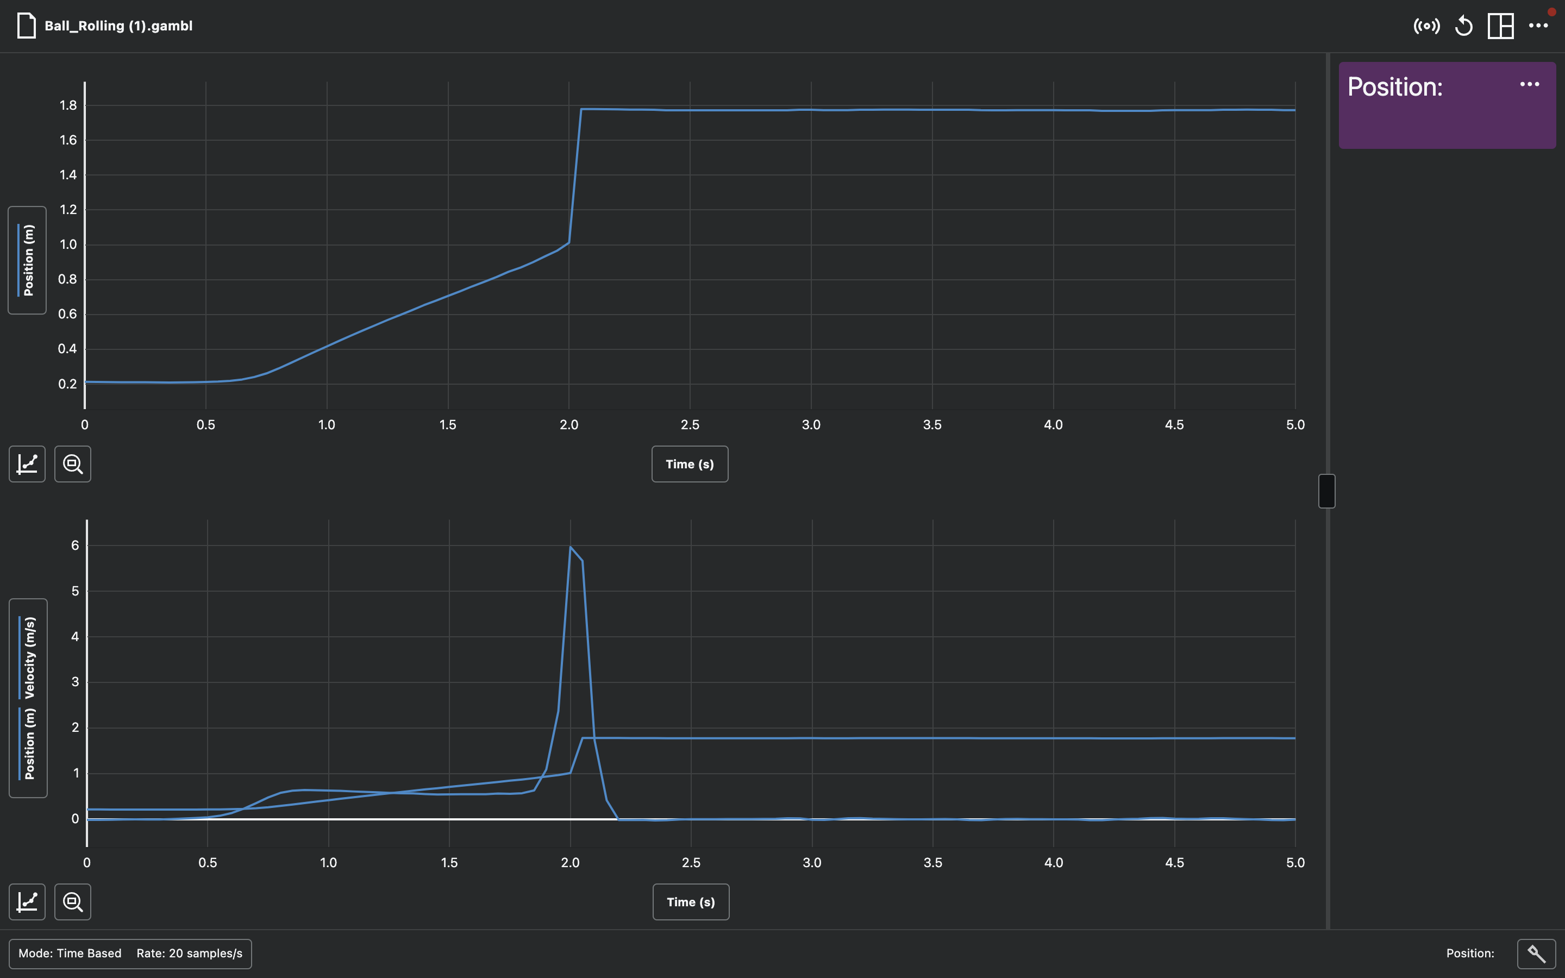
Task: Grab the divider handle between the graphs
Action: click(x=1326, y=492)
